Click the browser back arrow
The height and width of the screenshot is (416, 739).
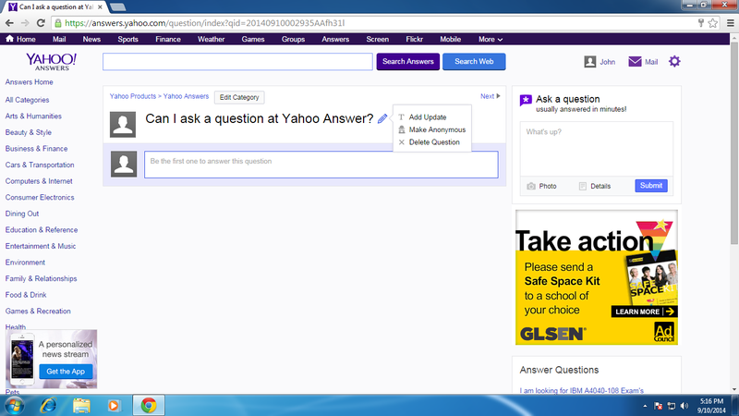9,22
